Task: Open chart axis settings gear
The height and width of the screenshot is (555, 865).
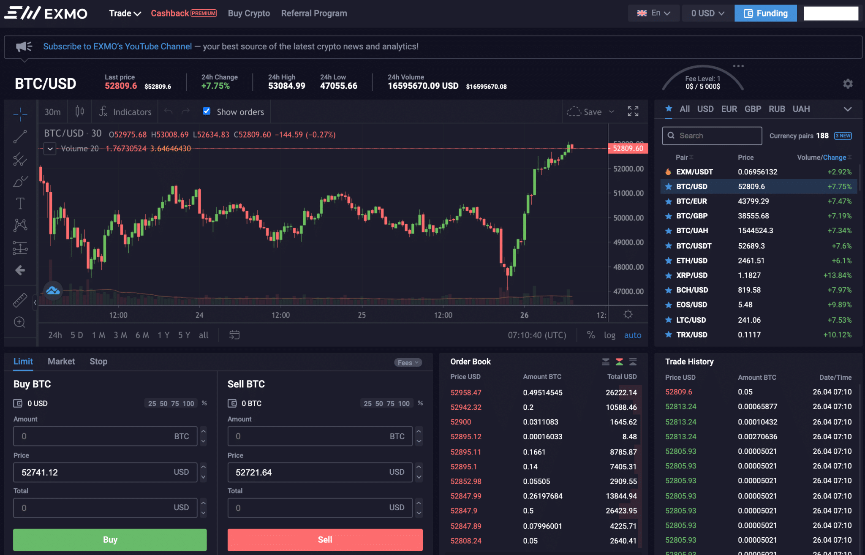Action: 628,314
